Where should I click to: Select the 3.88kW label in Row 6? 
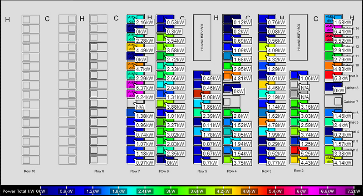[176, 107]
